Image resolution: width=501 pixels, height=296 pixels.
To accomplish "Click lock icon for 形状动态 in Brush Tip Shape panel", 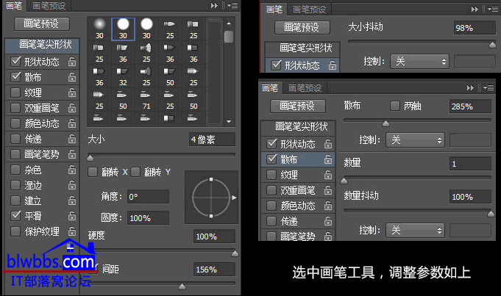I will click(x=72, y=61).
